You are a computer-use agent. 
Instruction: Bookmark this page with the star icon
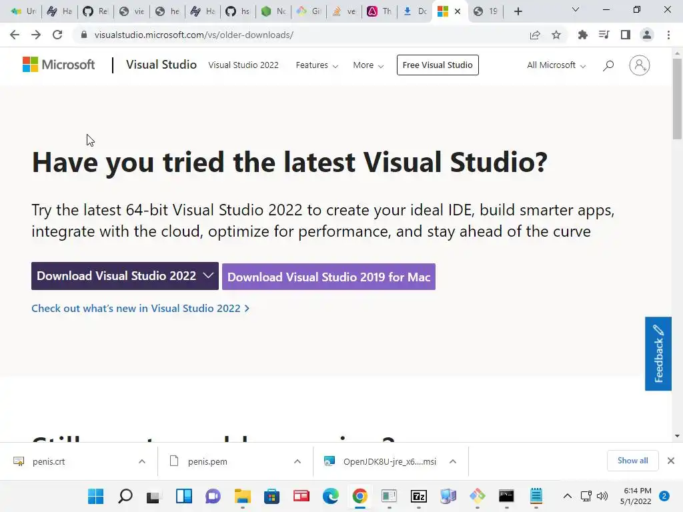point(556,35)
